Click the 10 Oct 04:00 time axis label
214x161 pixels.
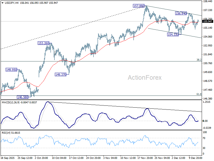(x=59, y=158)
